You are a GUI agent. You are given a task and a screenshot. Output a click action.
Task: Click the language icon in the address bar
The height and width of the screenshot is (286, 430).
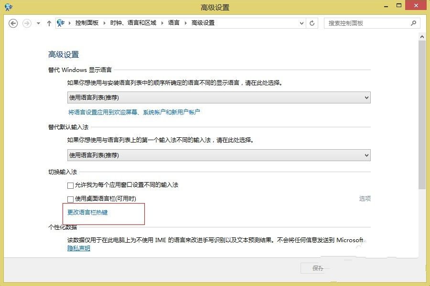pos(62,22)
